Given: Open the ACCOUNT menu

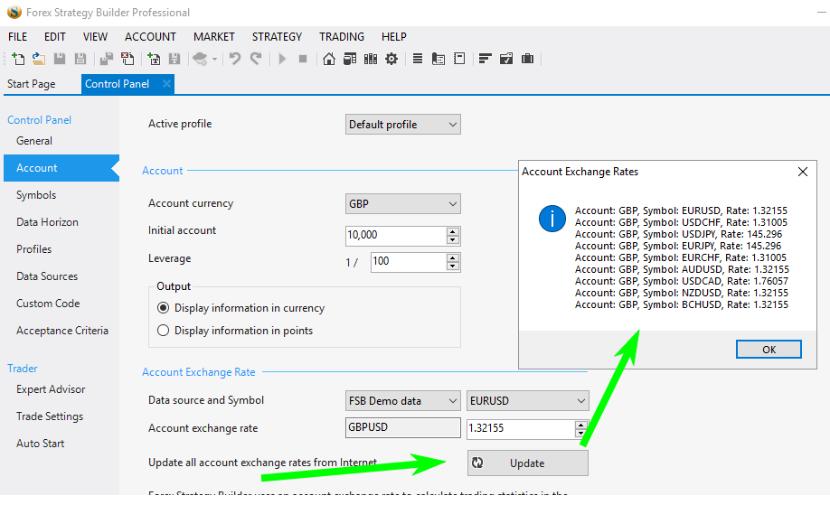Looking at the screenshot, I should (150, 36).
